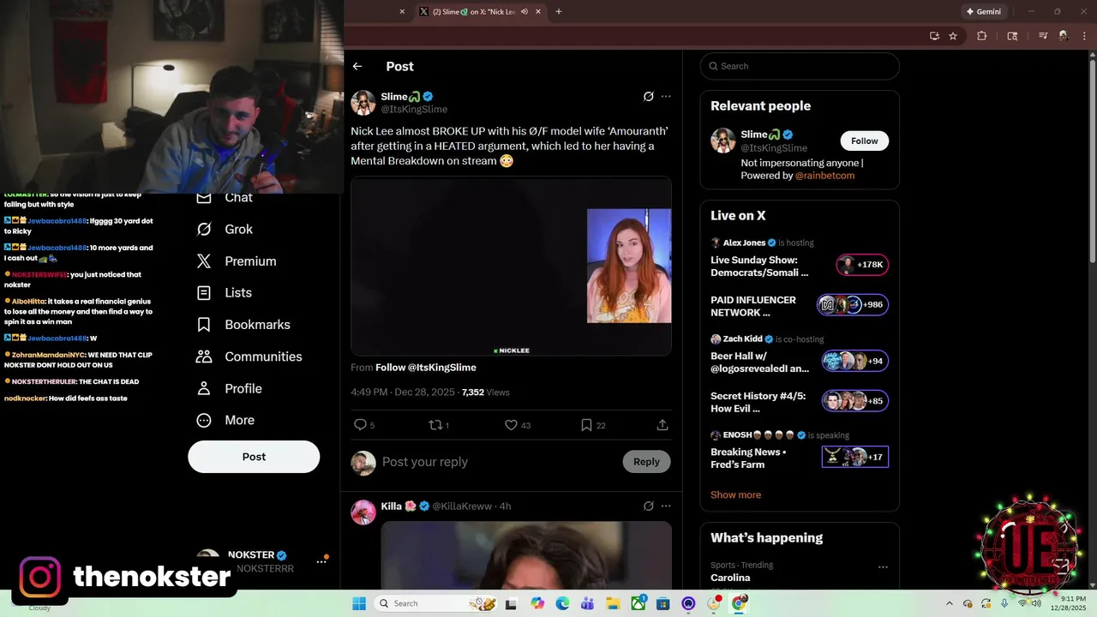Open a new browser tab
Image resolution: width=1097 pixels, height=617 pixels.
pos(559,12)
